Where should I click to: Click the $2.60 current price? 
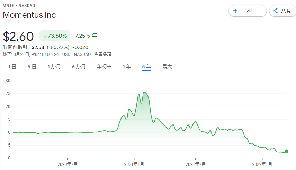pos(18,37)
